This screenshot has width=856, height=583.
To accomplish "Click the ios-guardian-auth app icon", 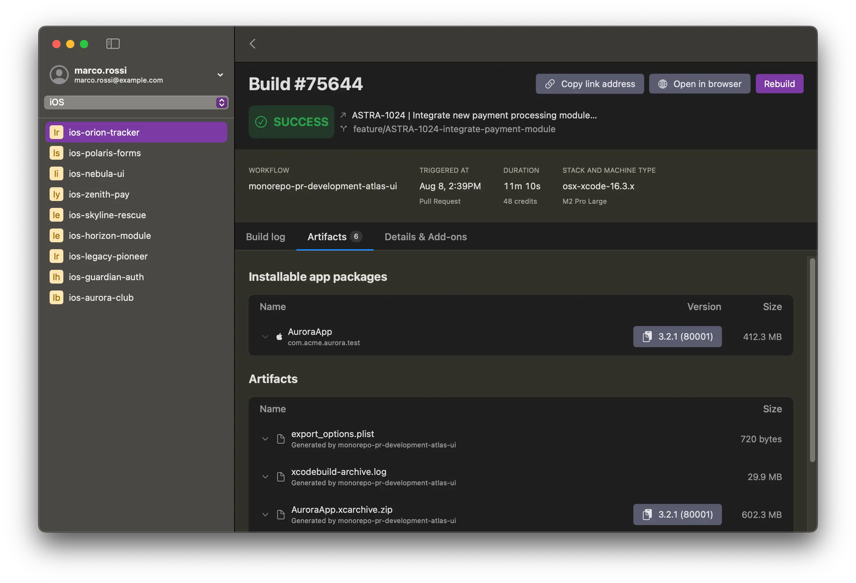I will [x=56, y=277].
